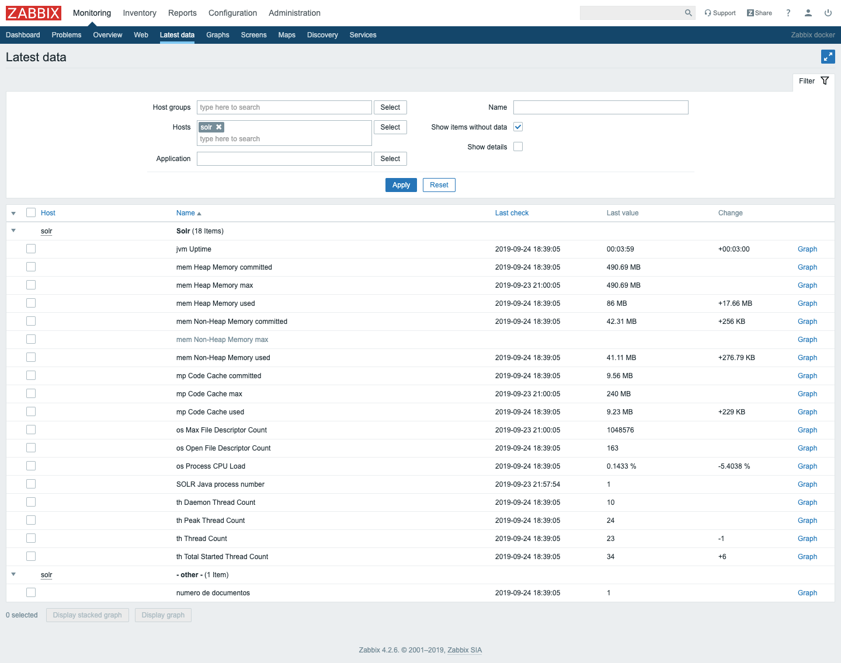Screen dimensions: 841x663
Task: Focus the Name filter field
Action: point(601,107)
